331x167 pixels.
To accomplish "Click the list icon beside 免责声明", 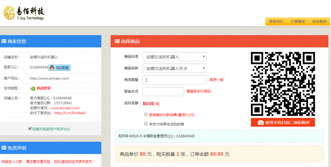I will [x=4, y=148].
